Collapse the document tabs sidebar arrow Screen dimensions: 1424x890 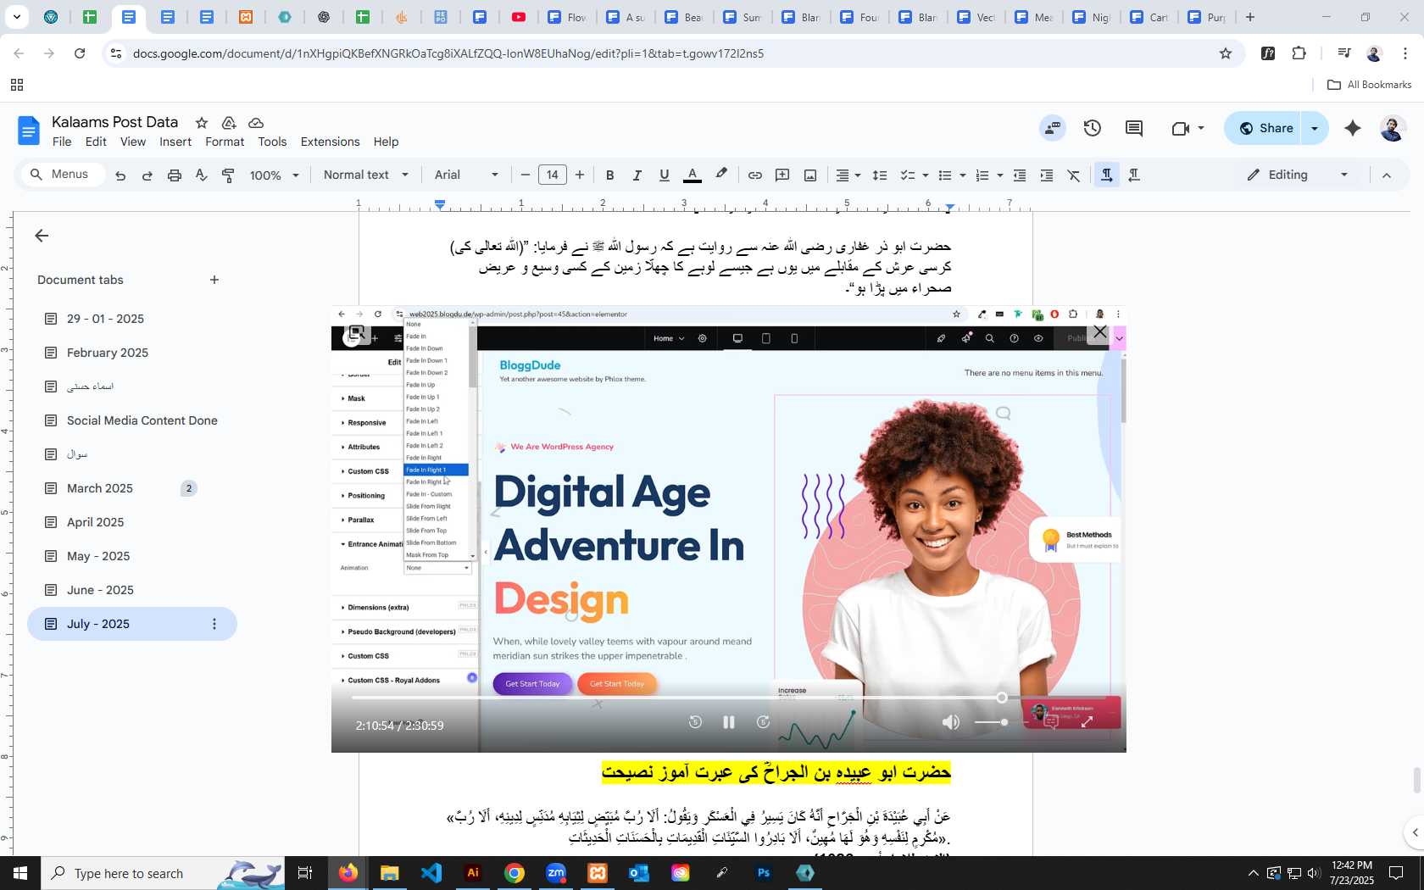coord(42,236)
